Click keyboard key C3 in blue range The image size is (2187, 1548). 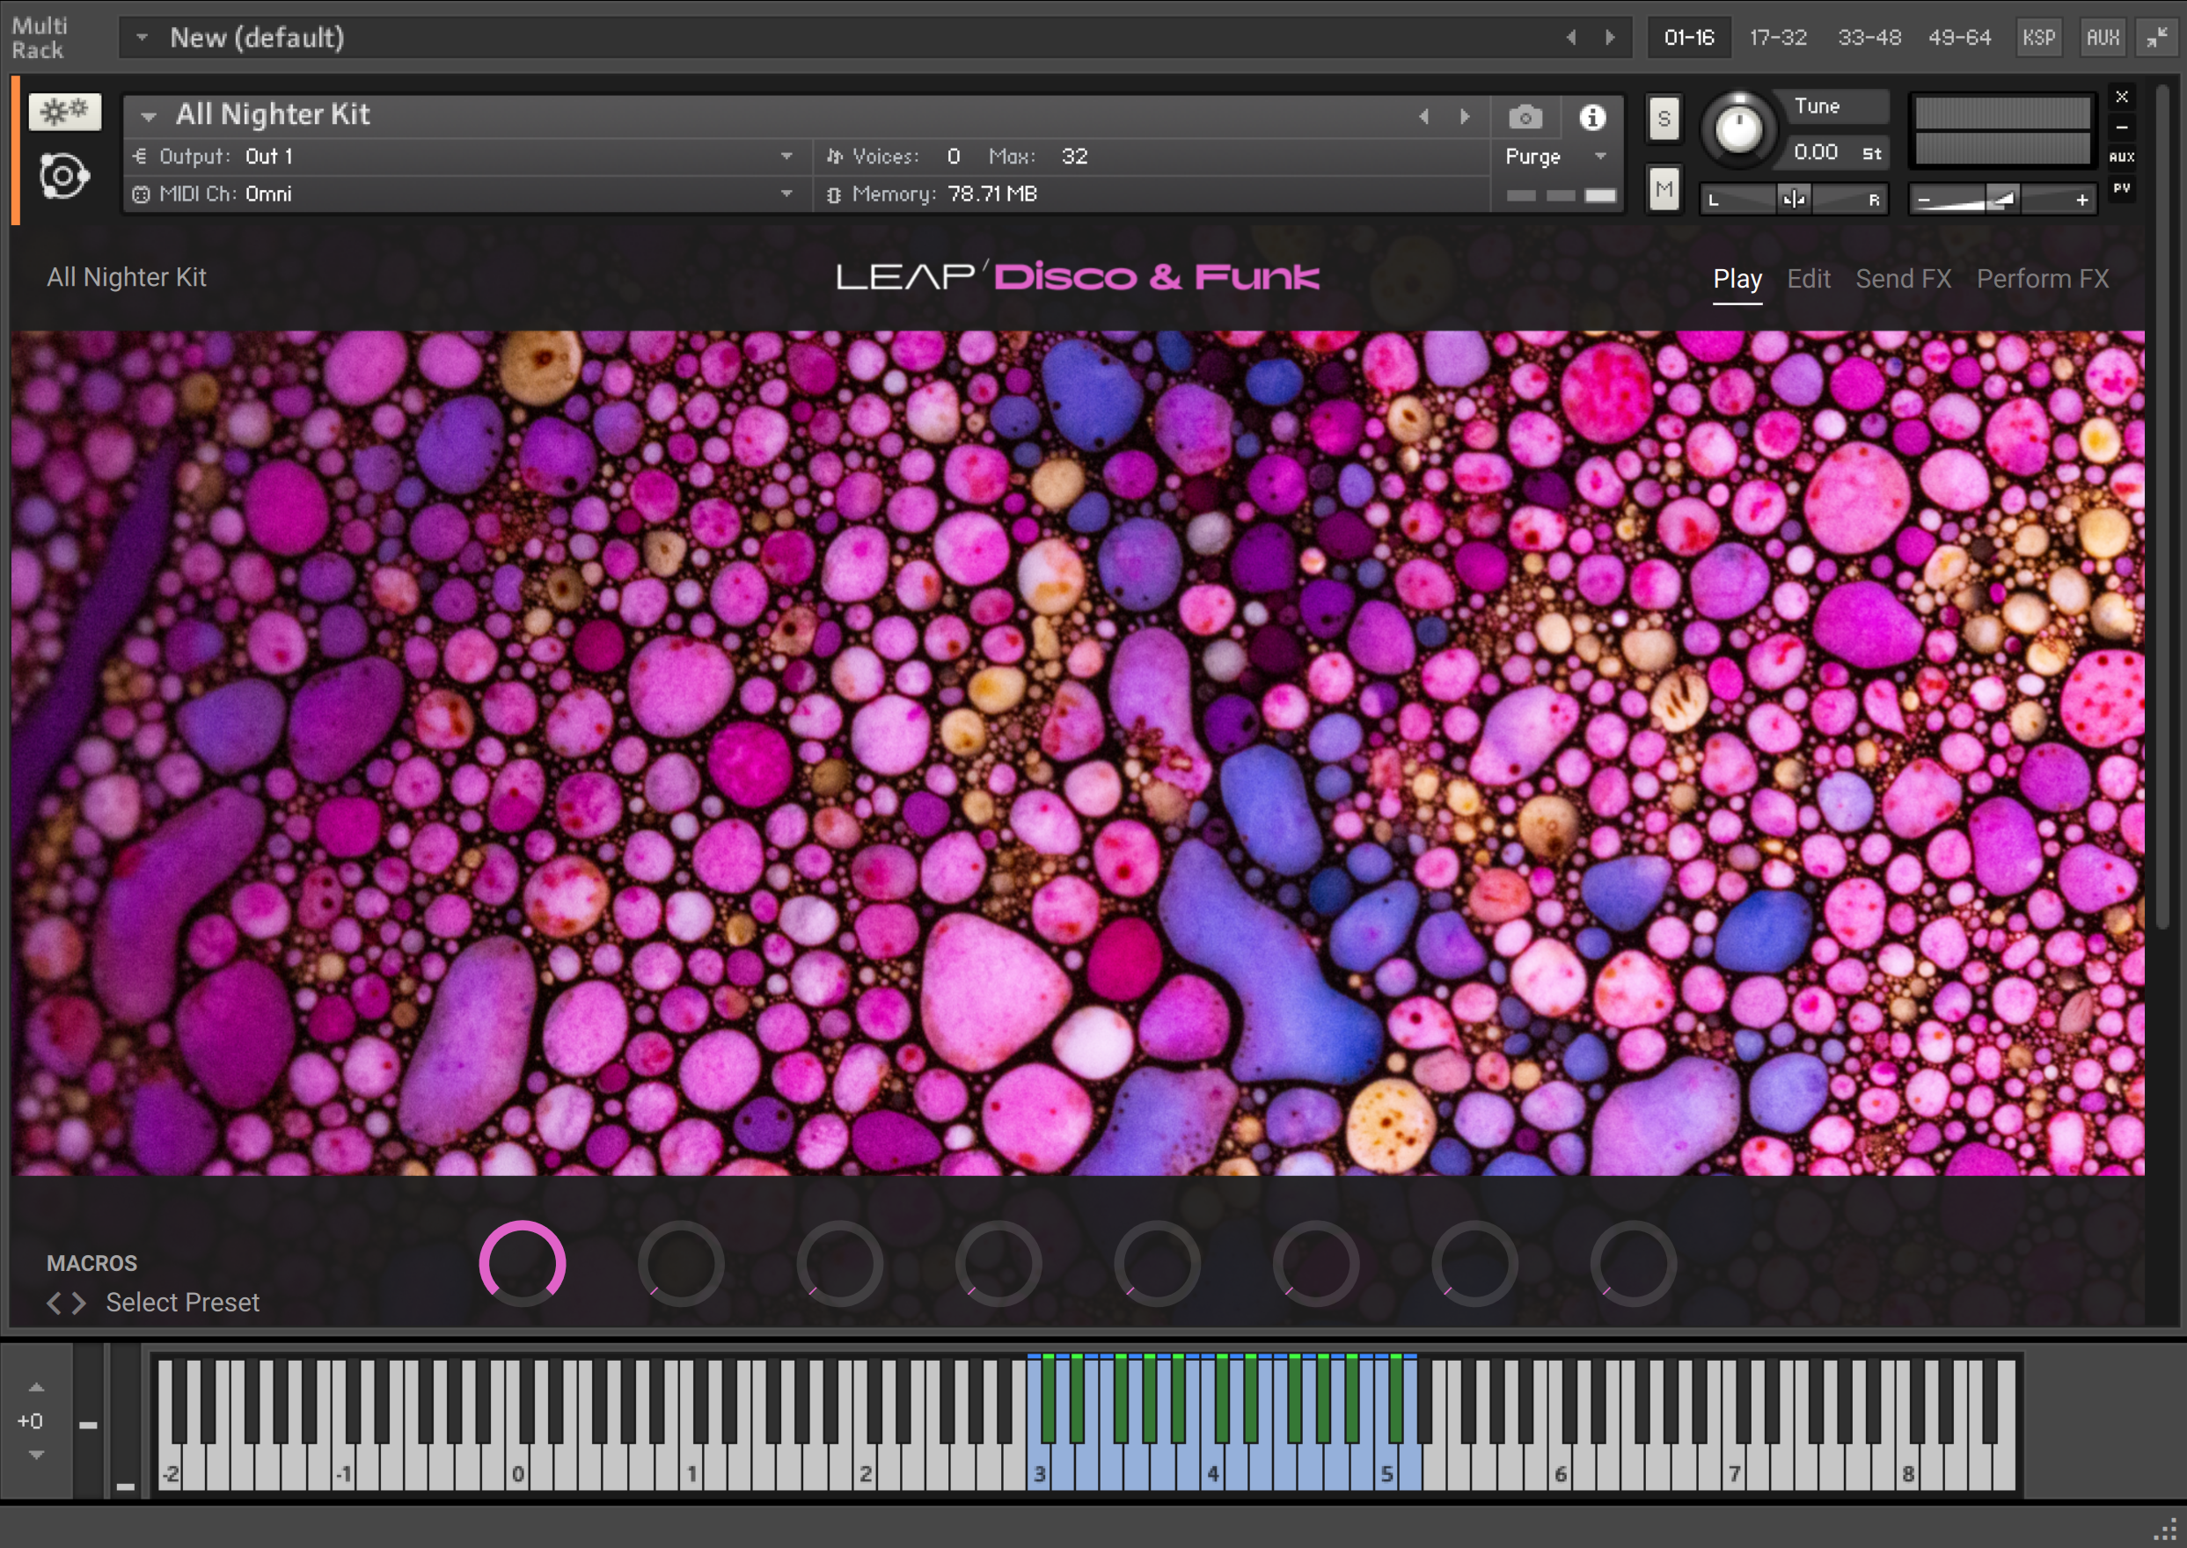pyautogui.click(x=1037, y=1466)
